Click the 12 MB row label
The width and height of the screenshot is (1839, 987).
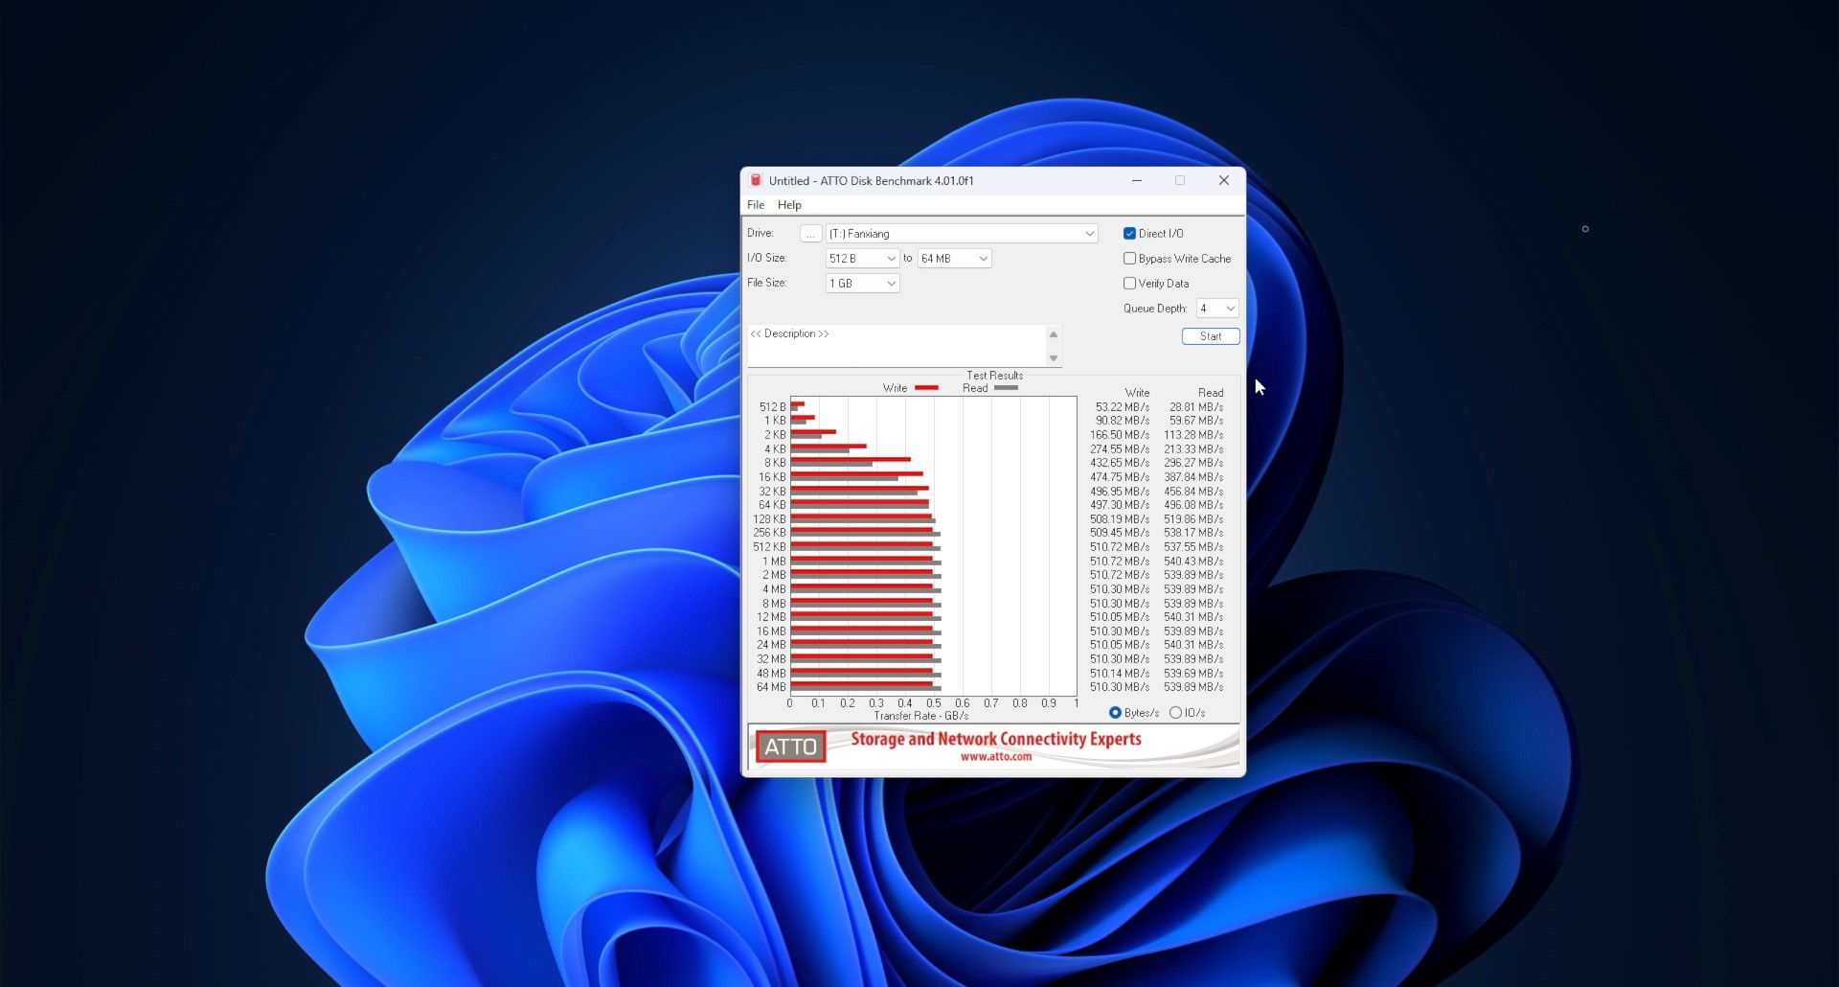coord(771,617)
